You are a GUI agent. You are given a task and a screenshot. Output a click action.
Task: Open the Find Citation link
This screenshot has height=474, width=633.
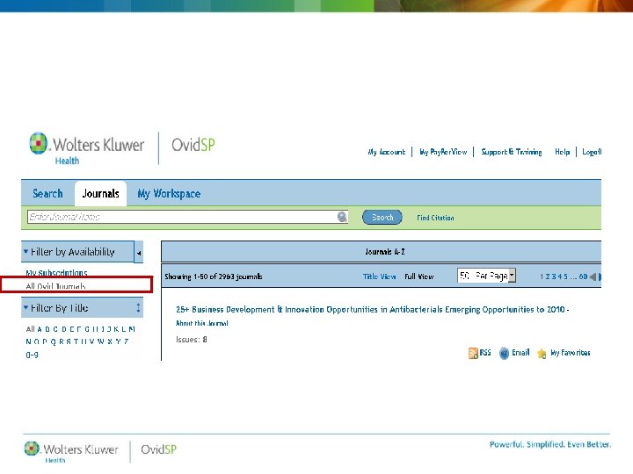(435, 218)
